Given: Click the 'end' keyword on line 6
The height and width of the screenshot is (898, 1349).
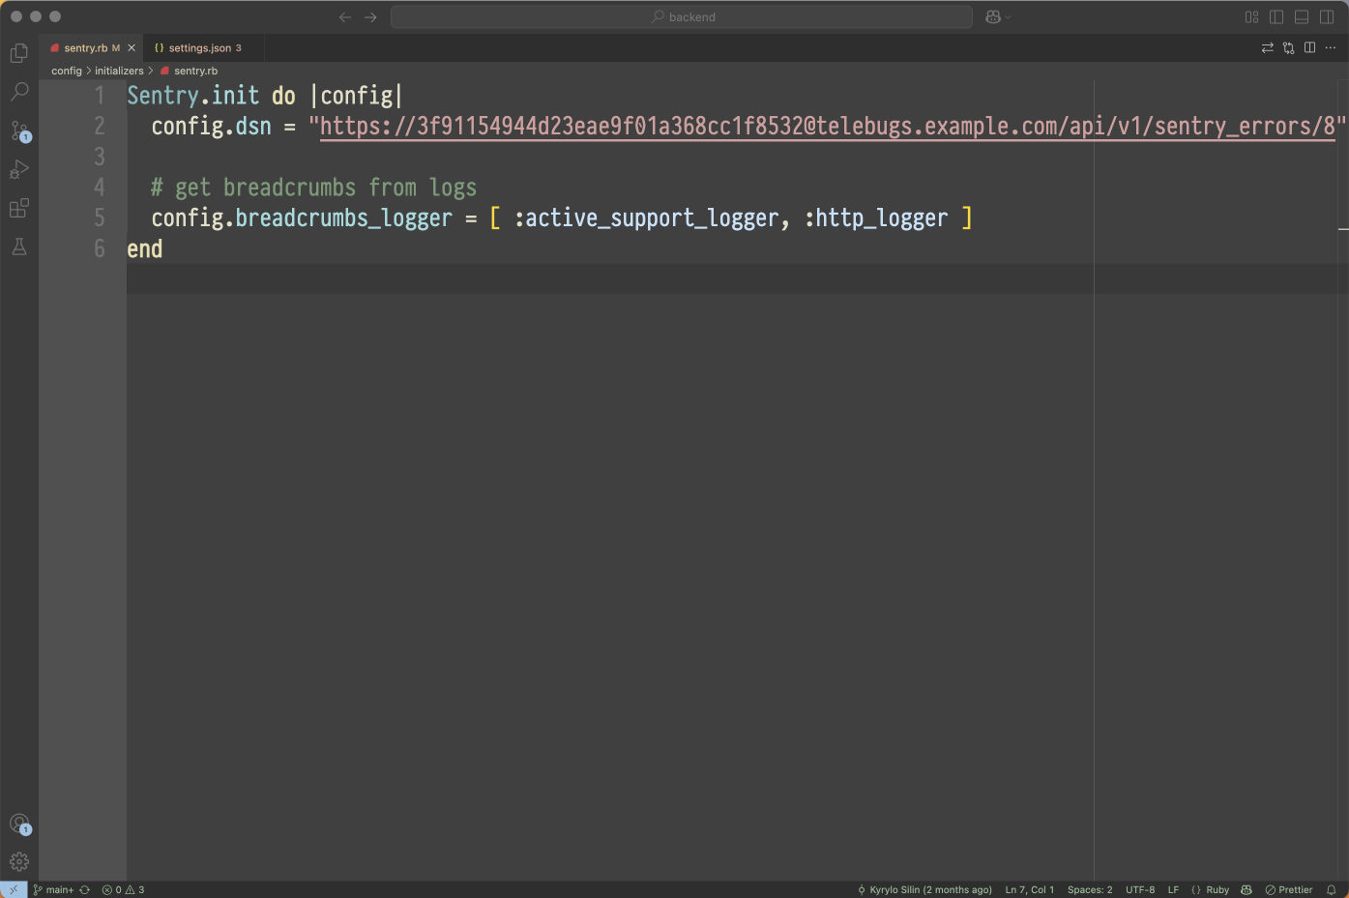Looking at the screenshot, I should (x=145, y=249).
